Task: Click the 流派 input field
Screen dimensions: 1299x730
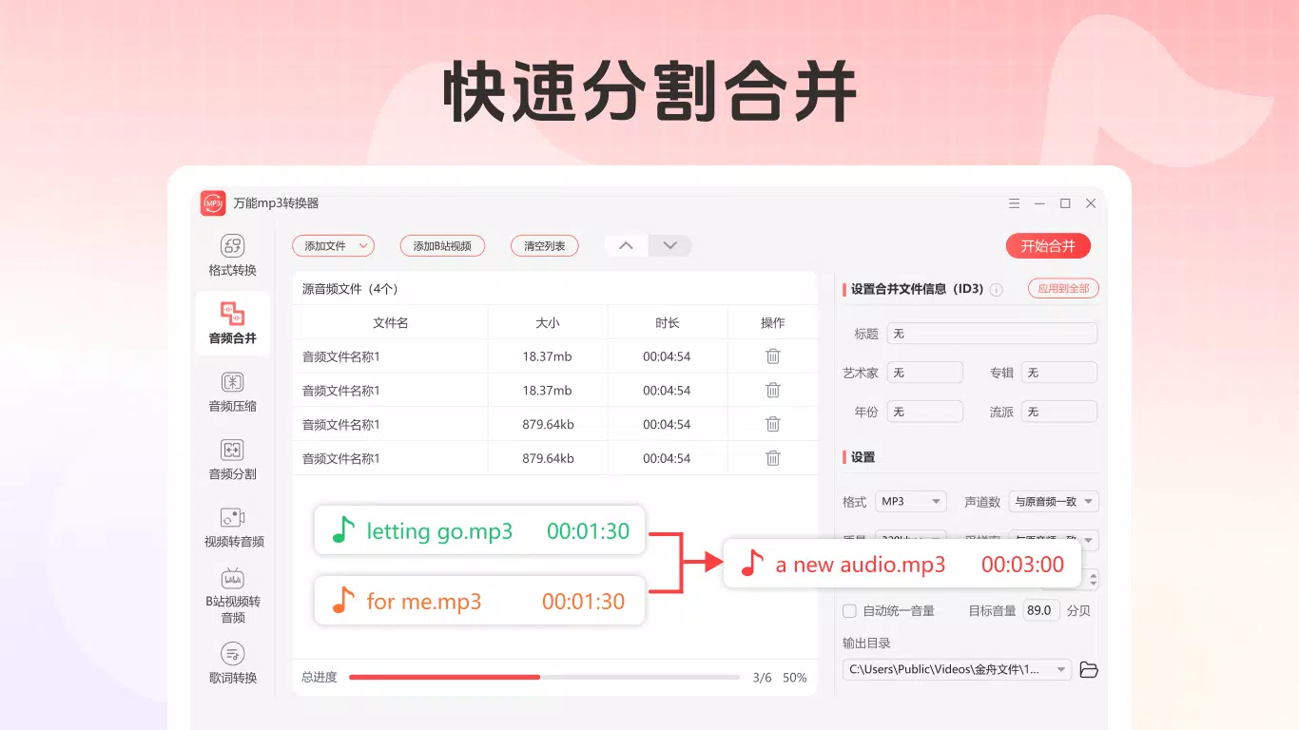Action: click(1059, 412)
